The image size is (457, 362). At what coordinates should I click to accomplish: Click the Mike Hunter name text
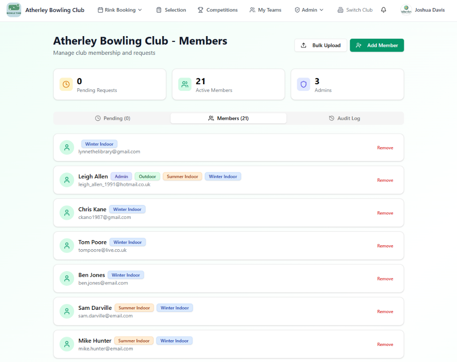pyautogui.click(x=95, y=341)
